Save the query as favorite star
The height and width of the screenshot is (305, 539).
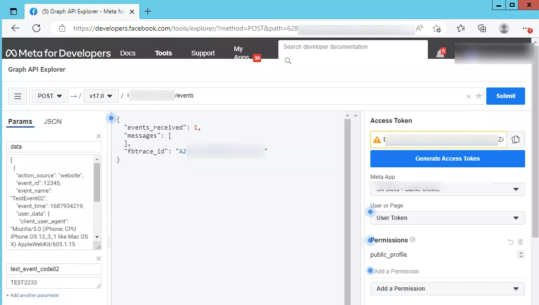479,96
